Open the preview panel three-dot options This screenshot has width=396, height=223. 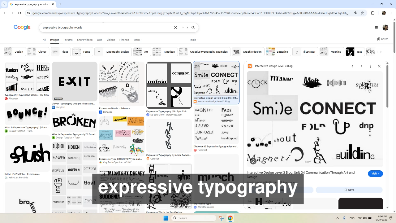point(370,66)
